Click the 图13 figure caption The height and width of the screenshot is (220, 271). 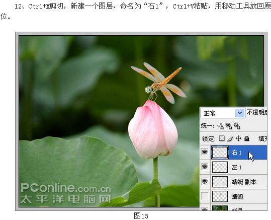click(x=141, y=216)
